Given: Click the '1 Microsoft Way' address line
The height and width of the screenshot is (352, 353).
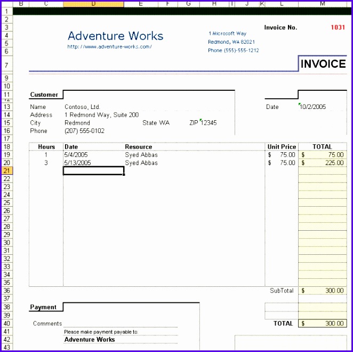Looking at the screenshot, I should point(227,34).
